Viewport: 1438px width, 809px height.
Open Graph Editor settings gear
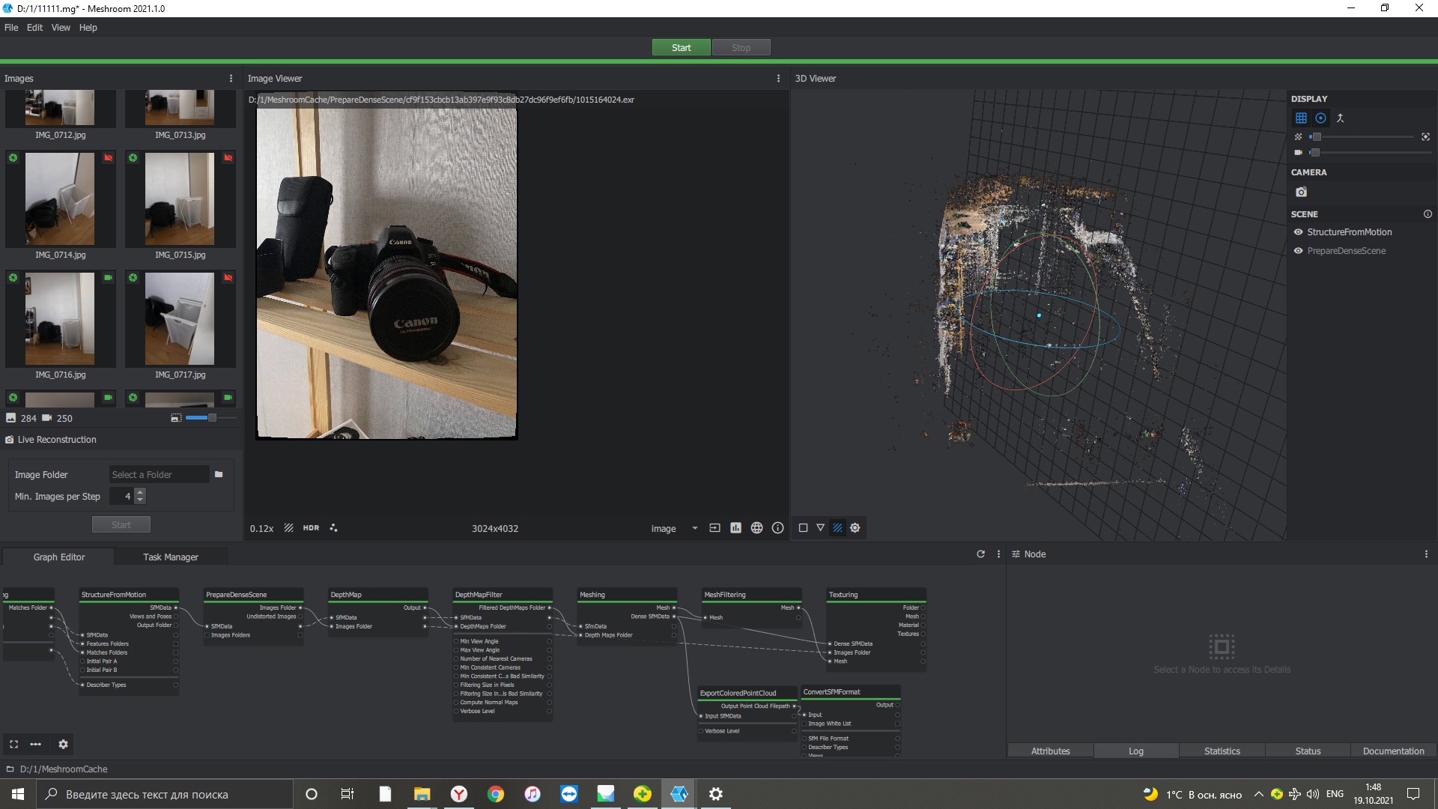click(63, 744)
